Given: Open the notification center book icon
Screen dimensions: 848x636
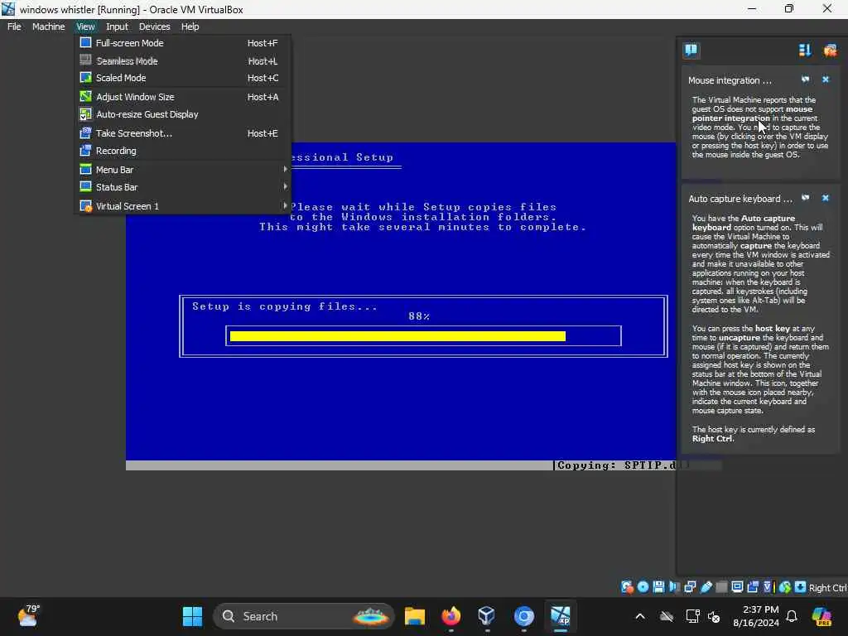Looking at the screenshot, I should pyautogui.click(x=691, y=51).
